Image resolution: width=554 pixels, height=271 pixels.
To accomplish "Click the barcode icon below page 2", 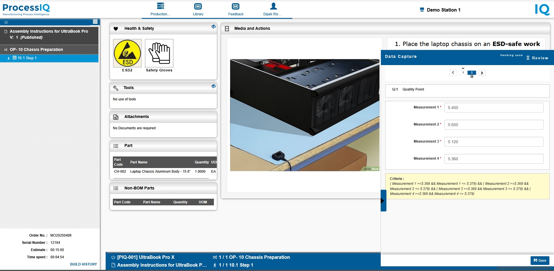I will (x=472, y=76).
